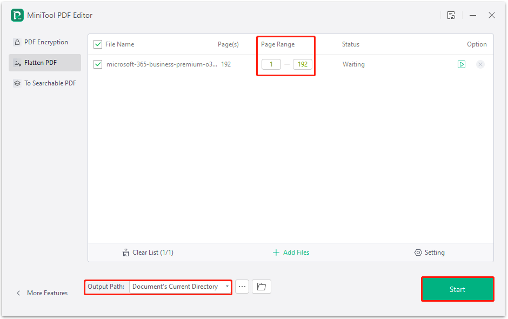Click the end page field showing 192
This screenshot has width=508, height=319.
[x=303, y=64]
